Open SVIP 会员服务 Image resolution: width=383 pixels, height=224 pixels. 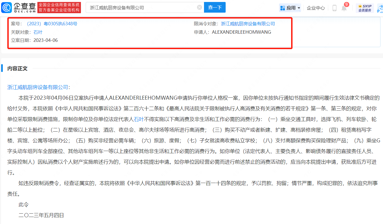click(x=365, y=8)
